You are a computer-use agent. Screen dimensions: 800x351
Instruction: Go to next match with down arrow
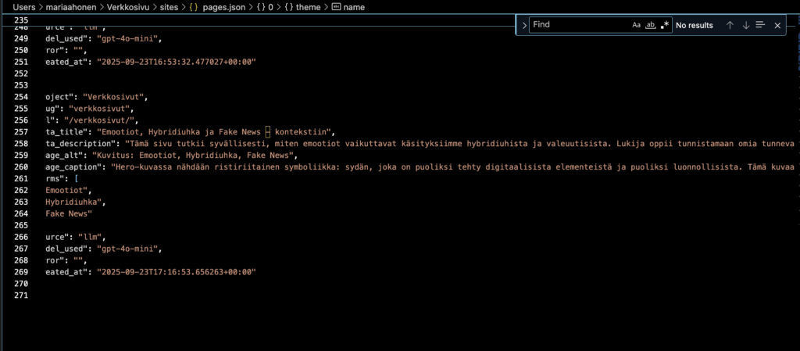(745, 25)
